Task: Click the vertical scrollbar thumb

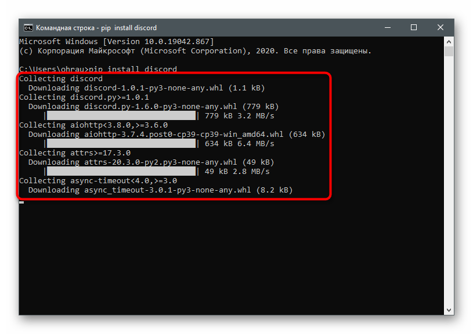Action: click(x=449, y=52)
